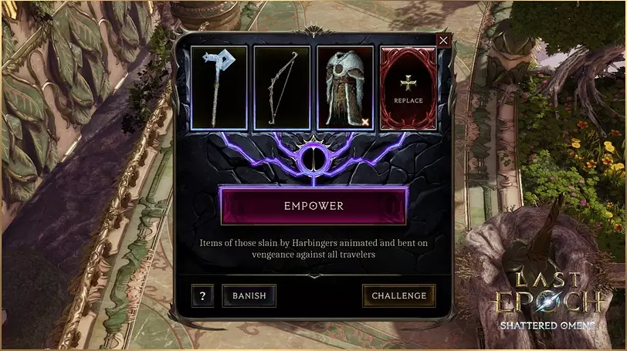Click the Shattered Omens subtitle text
The width and height of the screenshot is (627, 351).
547,326
